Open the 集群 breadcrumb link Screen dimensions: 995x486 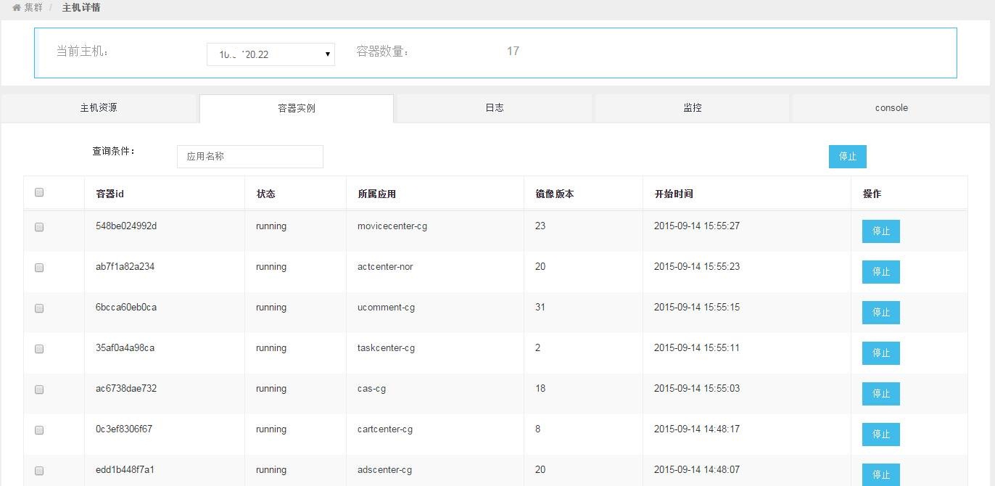click(33, 8)
